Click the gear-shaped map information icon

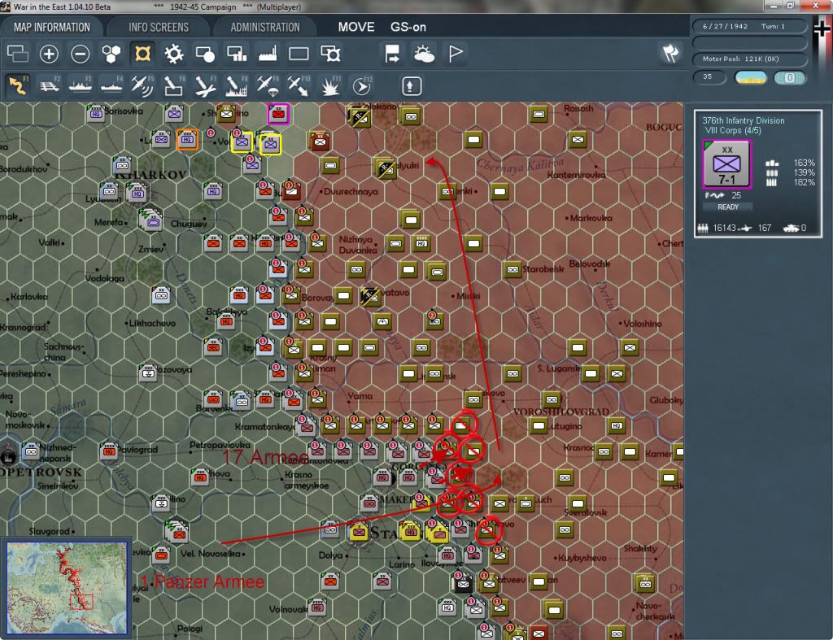tap(174, 54)
